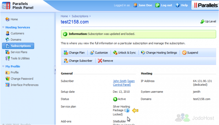Click the orange Suspend icon
The height and width of the screenshot is (125, 219).
[184, 53]
